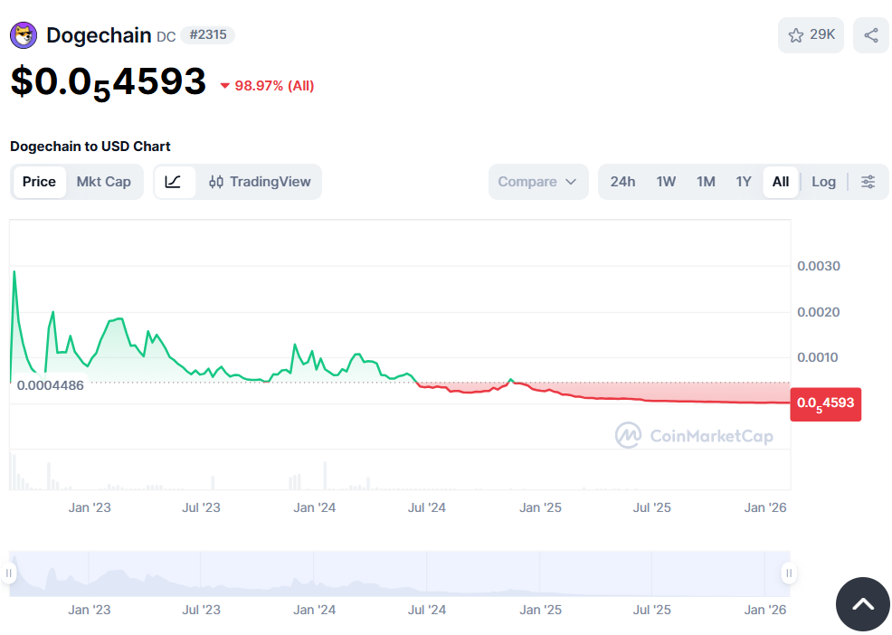
Task: Click the #2315 rank badge
Action: [x=207, y=35]
